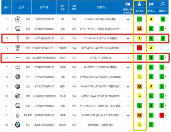The height and width of the screenshot is (132, 171).
Task: Click the Lynk & Co logo in row 16
Action: point(18,57)
